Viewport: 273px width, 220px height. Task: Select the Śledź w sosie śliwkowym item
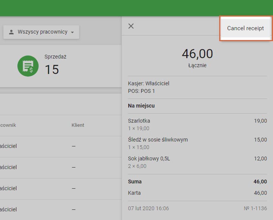coord(158,140)
